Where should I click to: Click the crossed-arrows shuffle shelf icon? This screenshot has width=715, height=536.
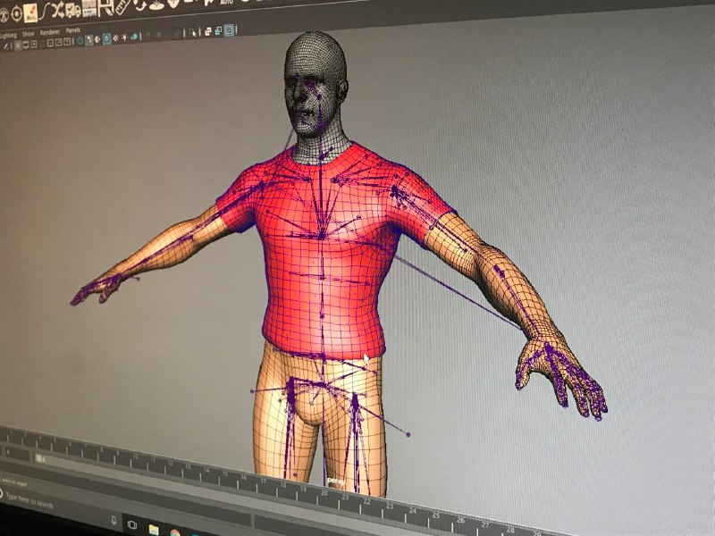point(58,10)
